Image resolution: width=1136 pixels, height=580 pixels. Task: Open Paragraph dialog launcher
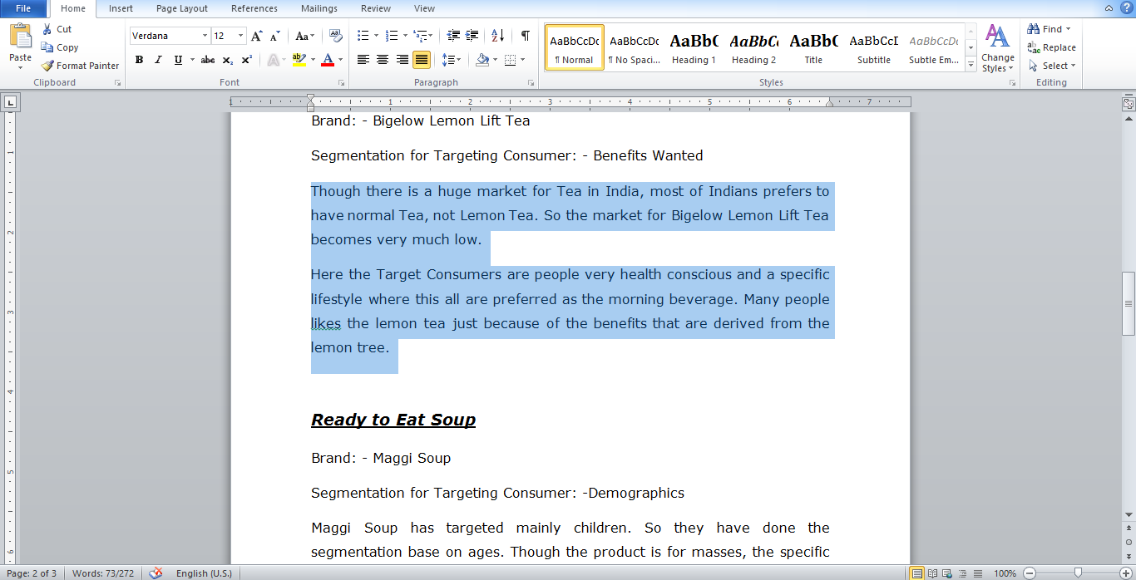pos(531,83)
